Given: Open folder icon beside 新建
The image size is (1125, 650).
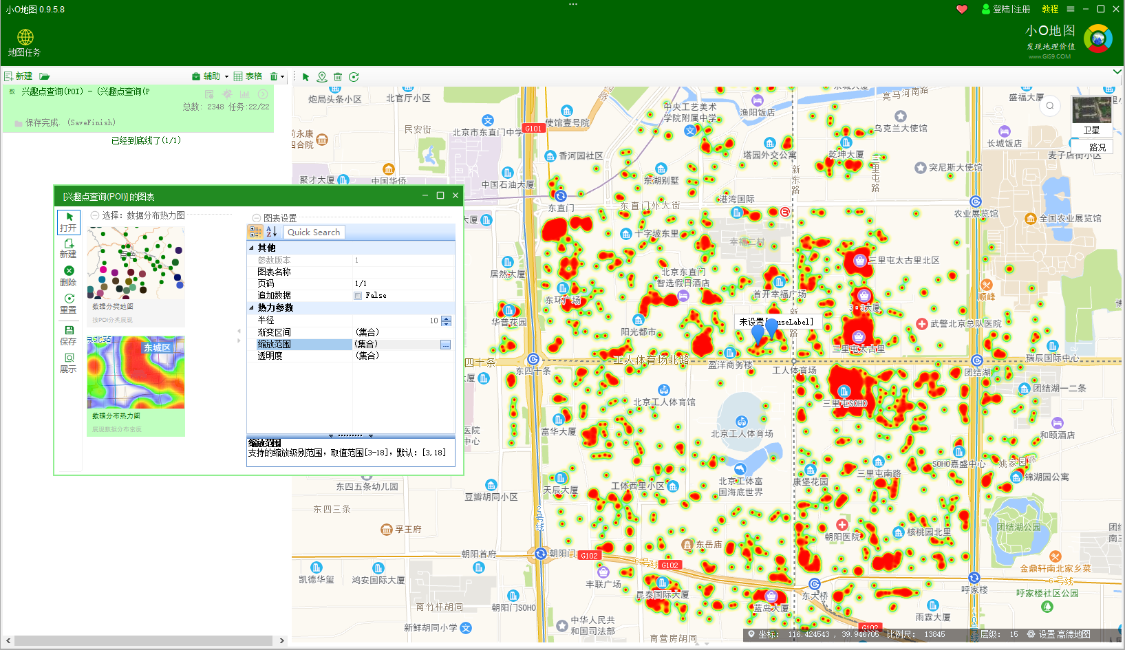Looking at the screenshot, I should 45,76.
